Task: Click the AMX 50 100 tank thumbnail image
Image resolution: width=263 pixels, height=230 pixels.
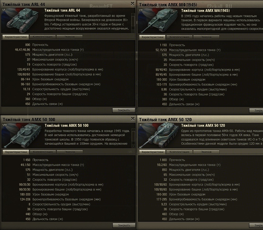Action: (x=22, y=135)
